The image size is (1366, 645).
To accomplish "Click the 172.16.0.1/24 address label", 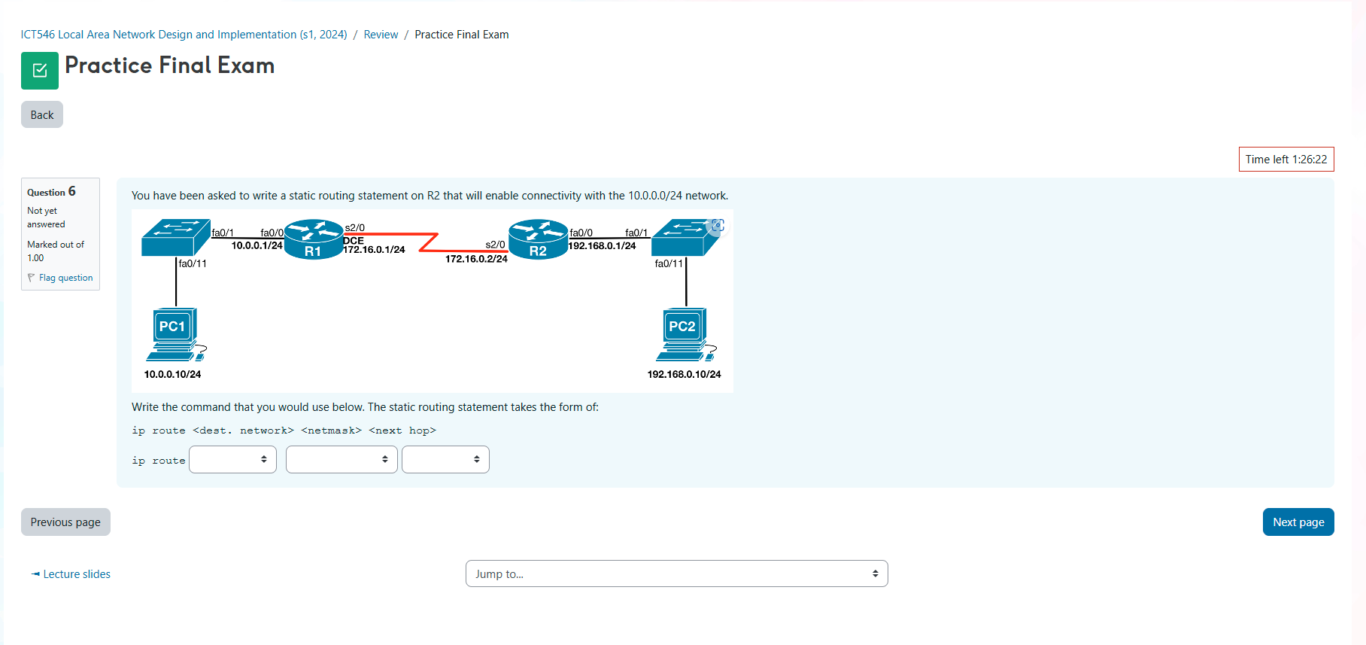I will (x=374, y=250).
